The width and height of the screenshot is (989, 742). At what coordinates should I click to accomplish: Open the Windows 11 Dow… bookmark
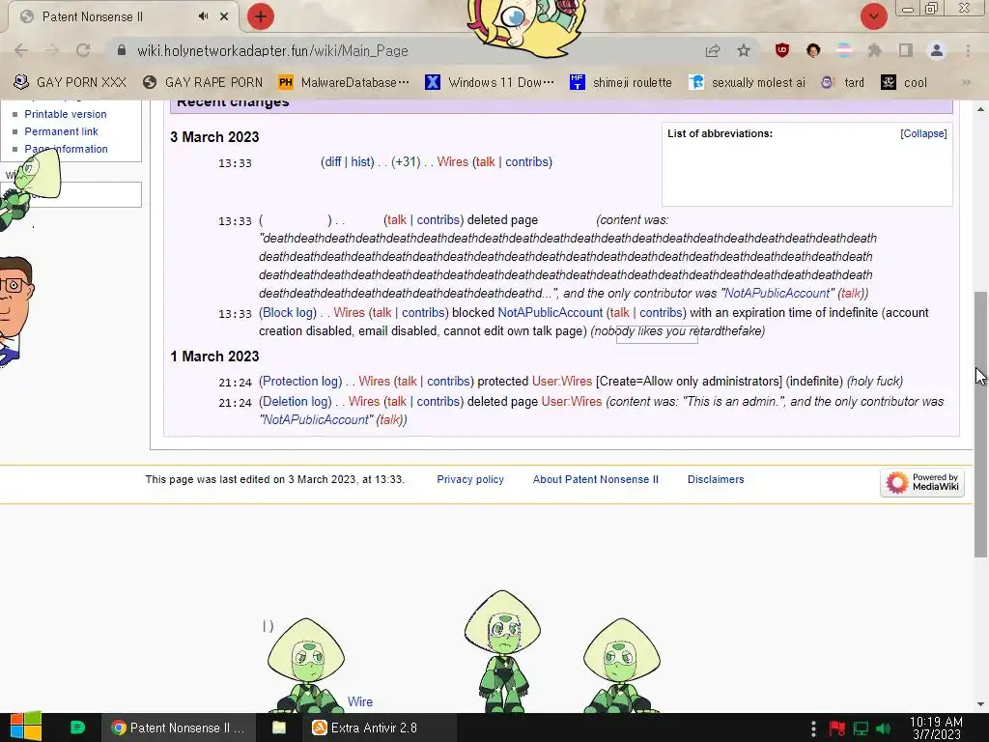point(490,82)
